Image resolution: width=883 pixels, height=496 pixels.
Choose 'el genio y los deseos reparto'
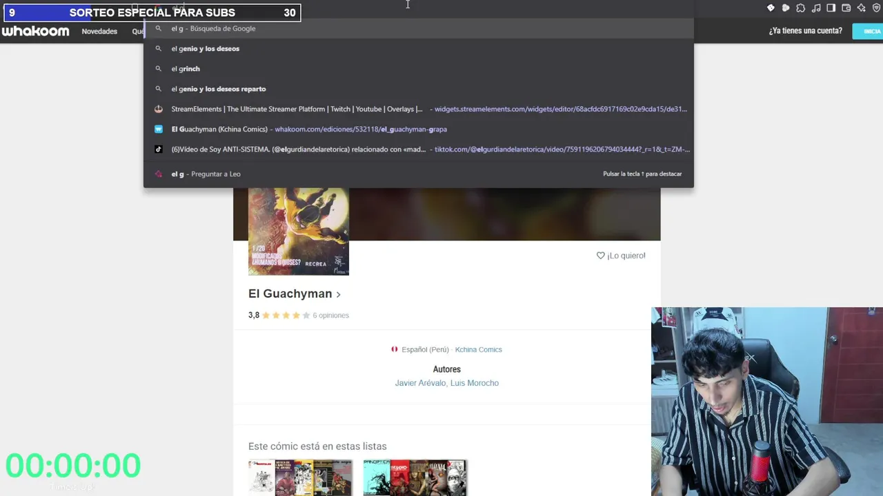pos(418,89)
